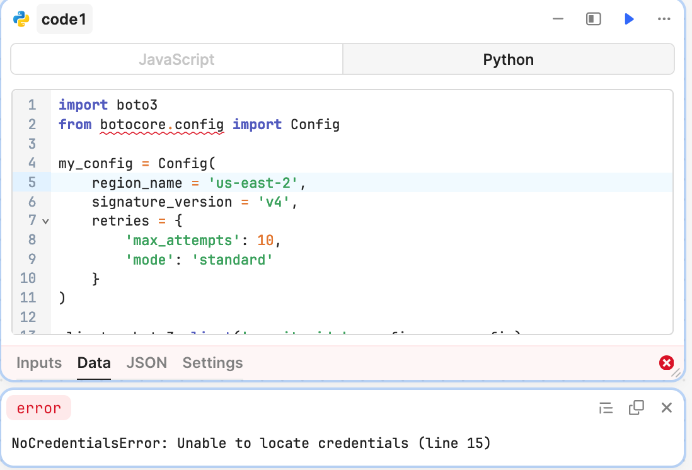Click the code1 block name label

[64, 20]
